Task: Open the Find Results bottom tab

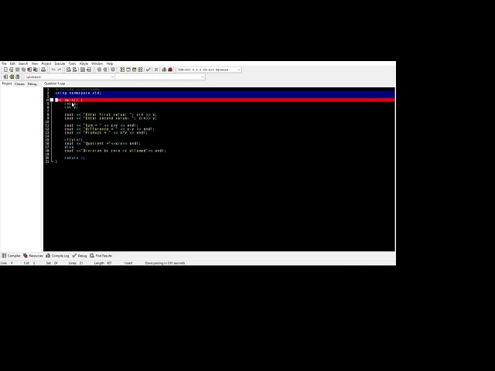Action: click(x=101, y=256)
